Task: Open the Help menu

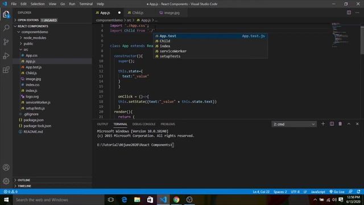Action: click(100, 4)
